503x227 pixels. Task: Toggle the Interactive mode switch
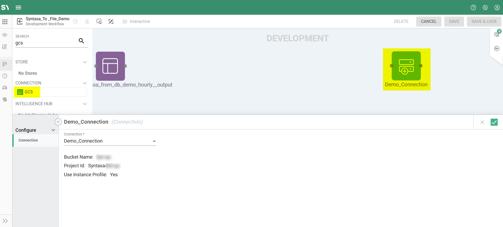[x=125, y=22]
